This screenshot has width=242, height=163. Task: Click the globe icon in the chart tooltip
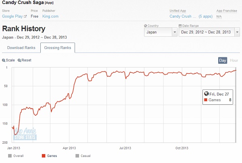click(206, 94)
